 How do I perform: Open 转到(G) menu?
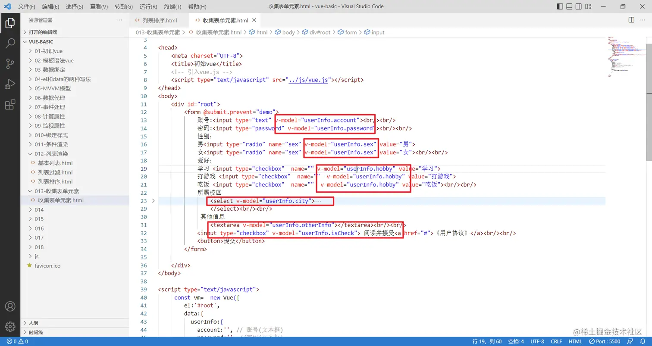tap(124, 6)
